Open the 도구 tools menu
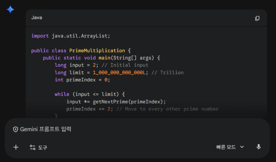This screenshot has height=162, width=276. [x=39, y=147]
